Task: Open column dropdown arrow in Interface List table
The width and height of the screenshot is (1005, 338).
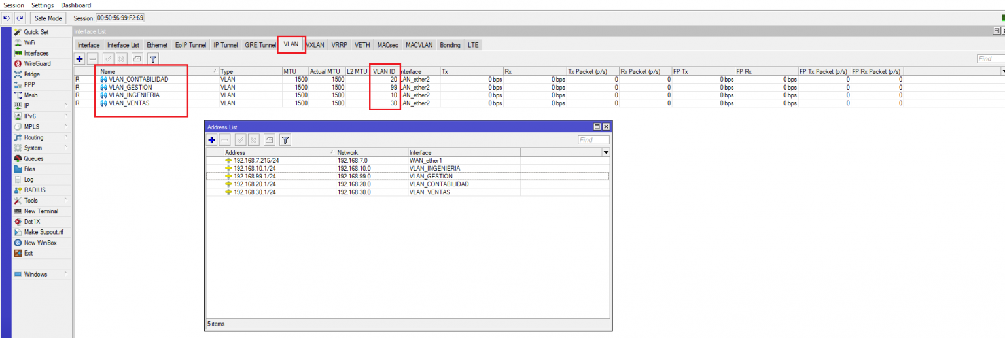Action: point(1002,71)
